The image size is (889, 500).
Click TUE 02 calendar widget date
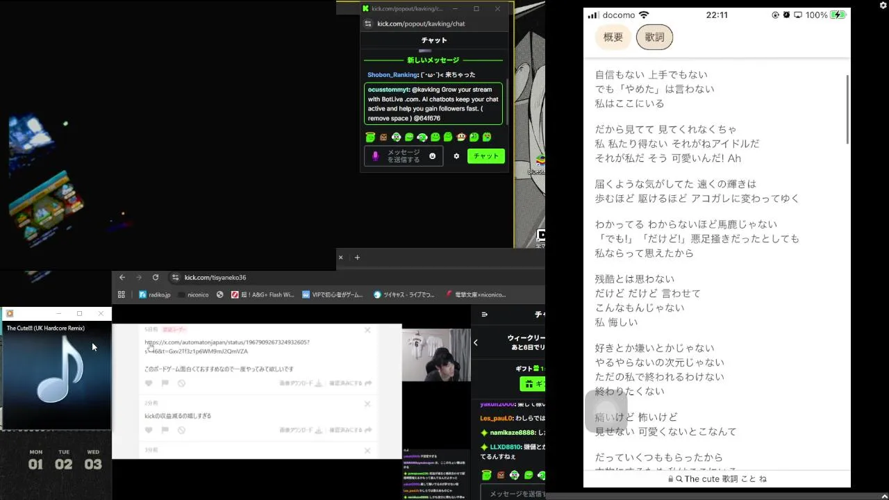pyautogui.click(x=64, y=460)
